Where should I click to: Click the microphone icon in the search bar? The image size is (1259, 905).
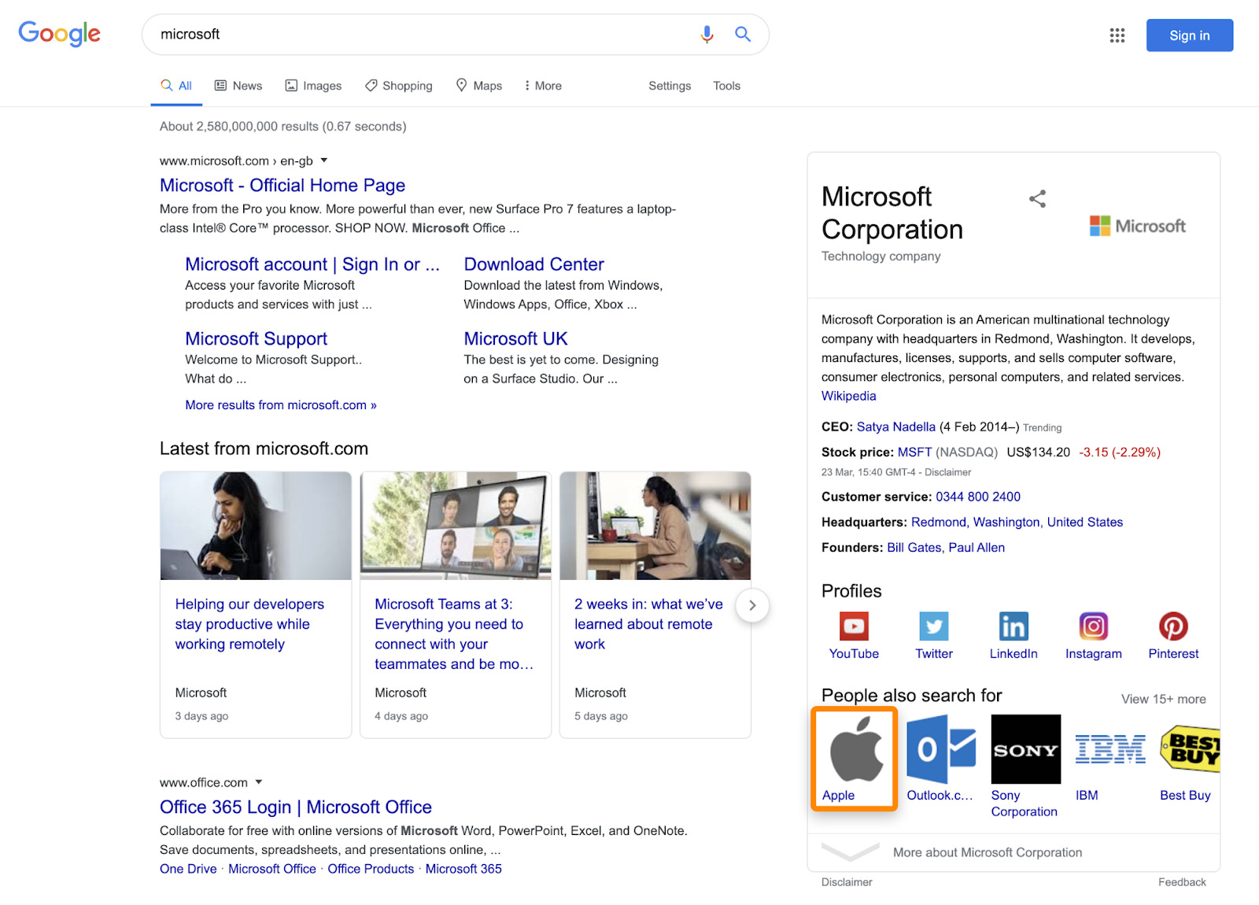tap(706, 34)
